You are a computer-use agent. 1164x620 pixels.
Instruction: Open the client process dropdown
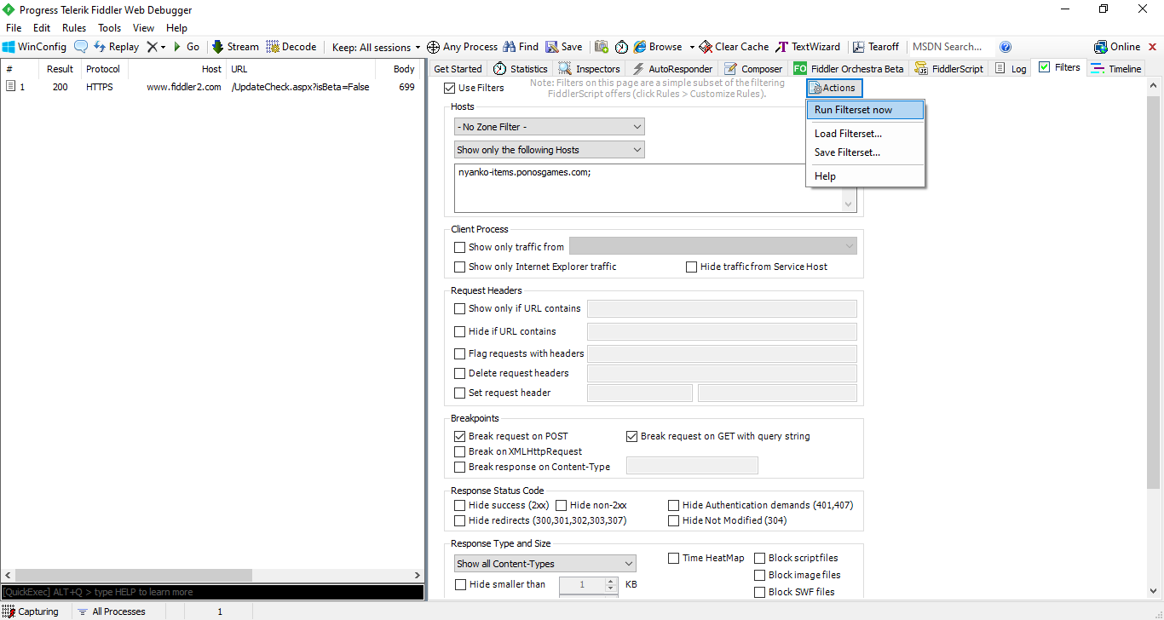(x=713, y=246)
